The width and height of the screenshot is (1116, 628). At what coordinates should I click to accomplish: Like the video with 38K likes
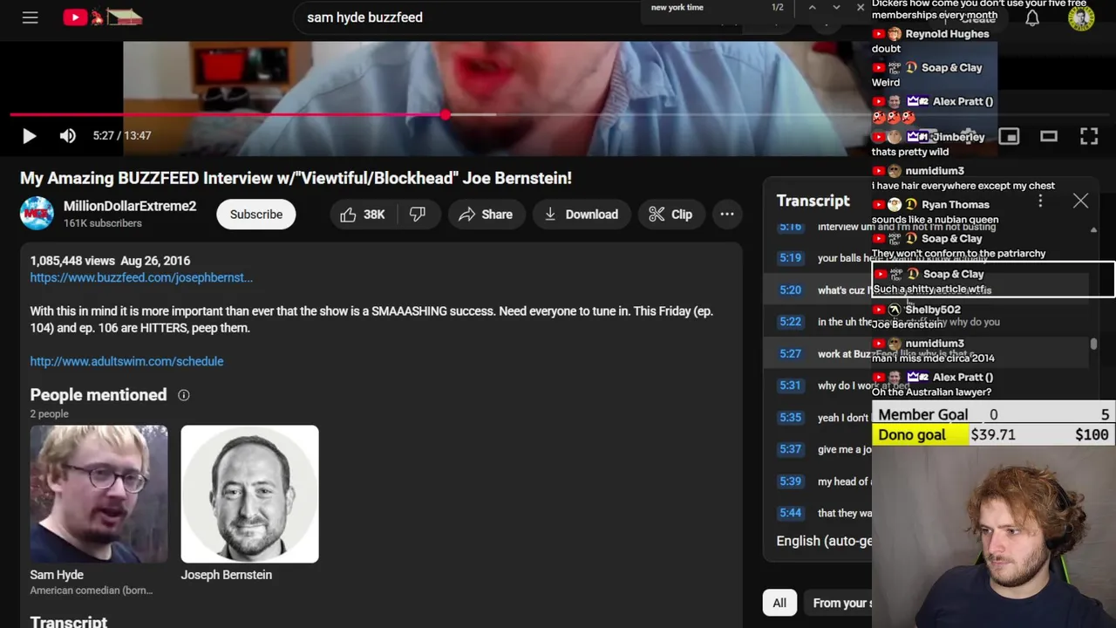point(363,215)
